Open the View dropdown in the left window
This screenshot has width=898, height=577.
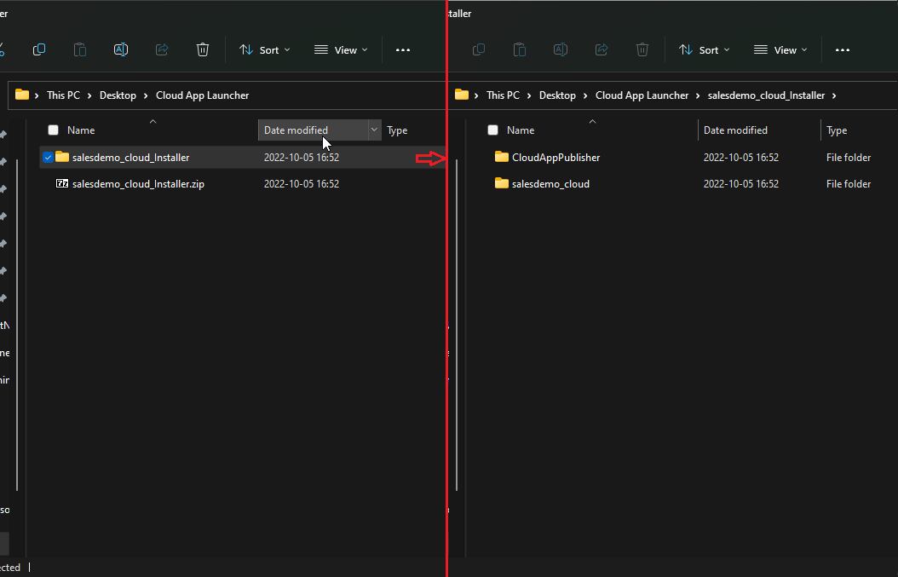[341, 49]
